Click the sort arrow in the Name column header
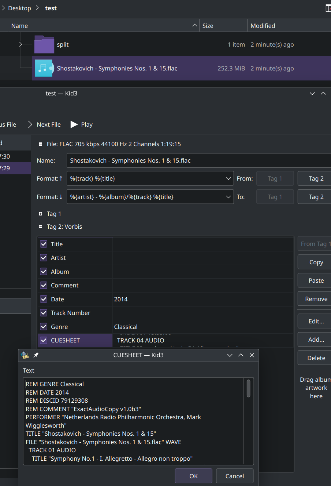Viewport: 331px width, 486px height. [194, 25]
